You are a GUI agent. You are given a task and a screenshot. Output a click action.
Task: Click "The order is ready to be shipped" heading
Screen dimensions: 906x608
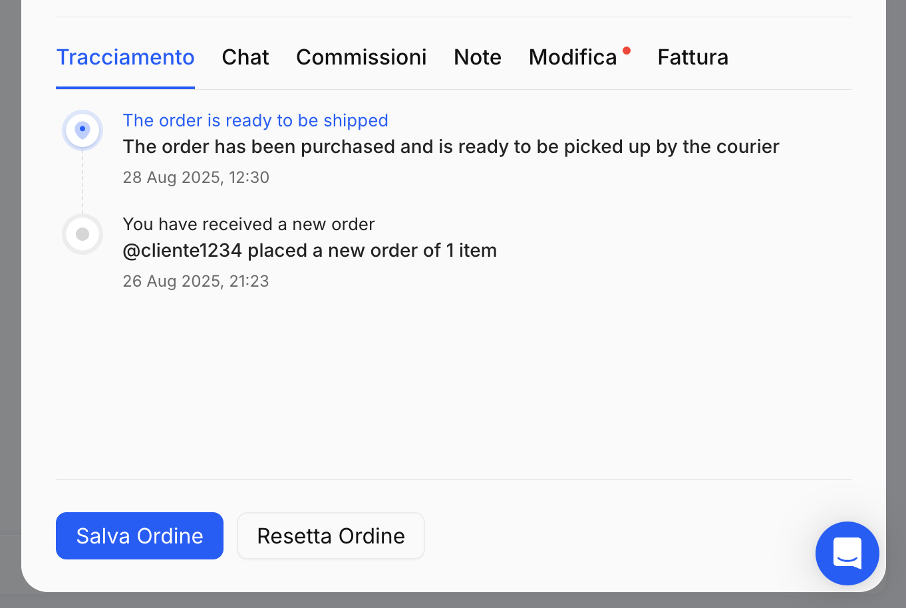click(255, 120)
